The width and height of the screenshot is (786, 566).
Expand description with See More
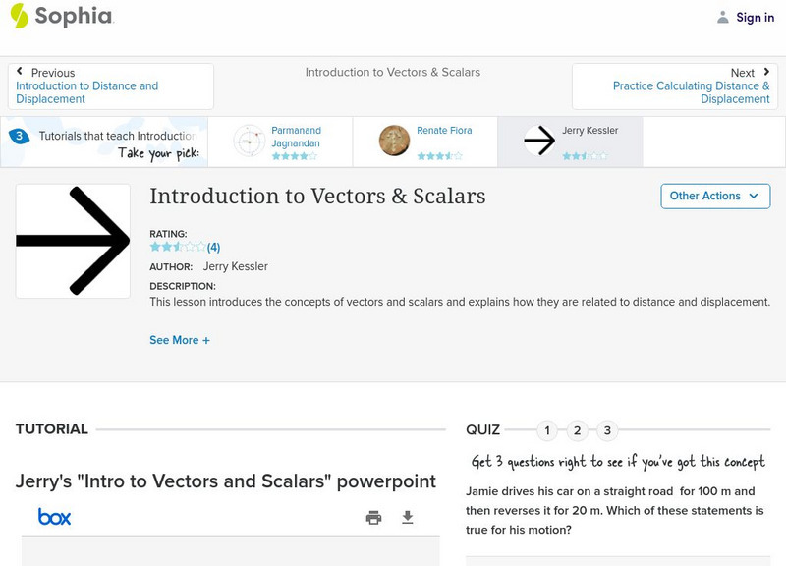click(179, 340)
